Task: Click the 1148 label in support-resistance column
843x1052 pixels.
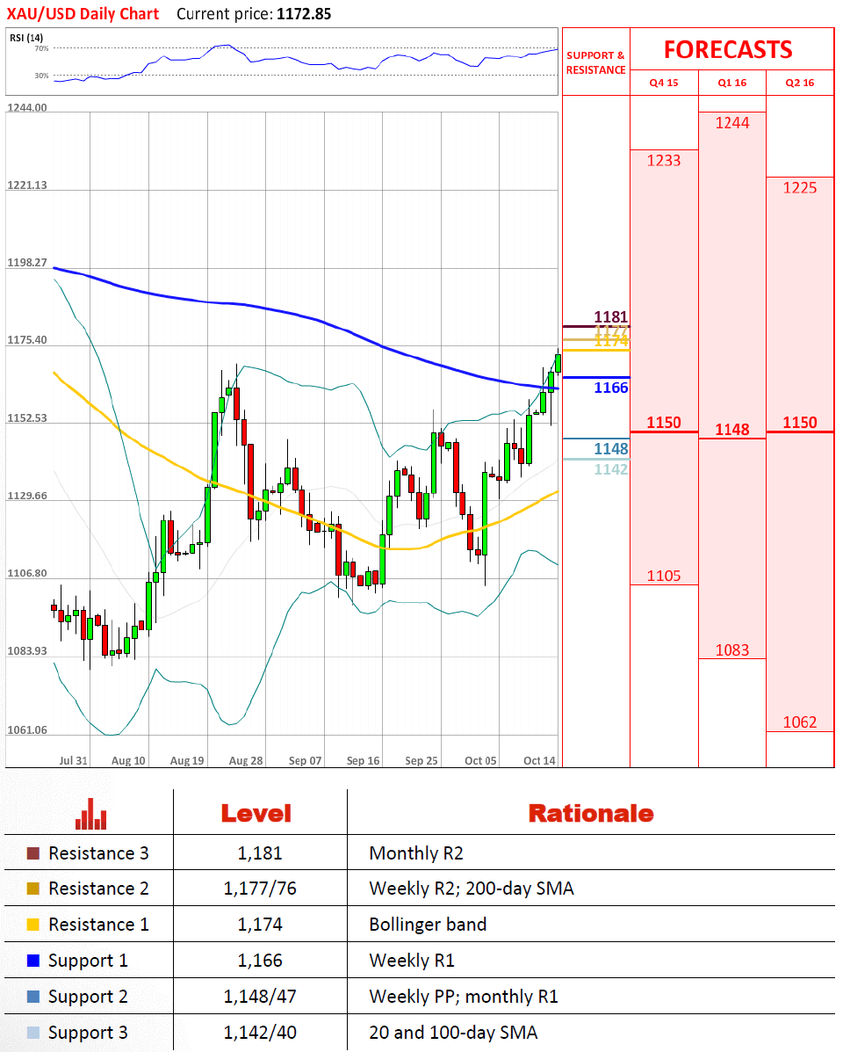Action: (611, 449)
